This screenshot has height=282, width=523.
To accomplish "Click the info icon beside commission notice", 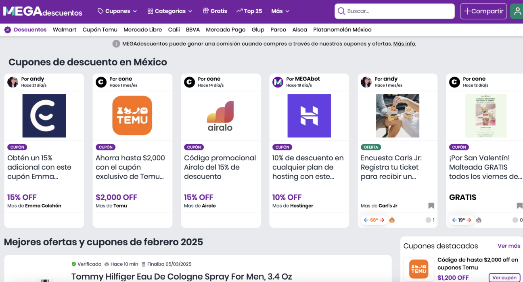I will click(116, 44).
